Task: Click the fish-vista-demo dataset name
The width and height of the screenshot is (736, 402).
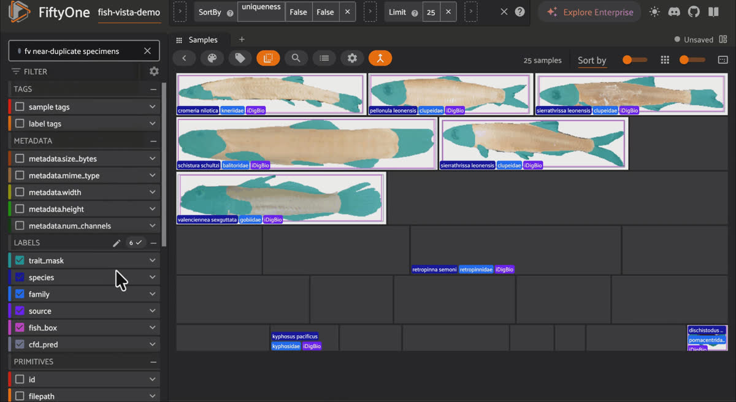Action: point(129,12)
